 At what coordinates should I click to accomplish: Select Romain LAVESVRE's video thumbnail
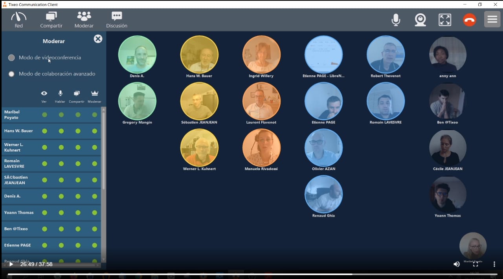386,101
